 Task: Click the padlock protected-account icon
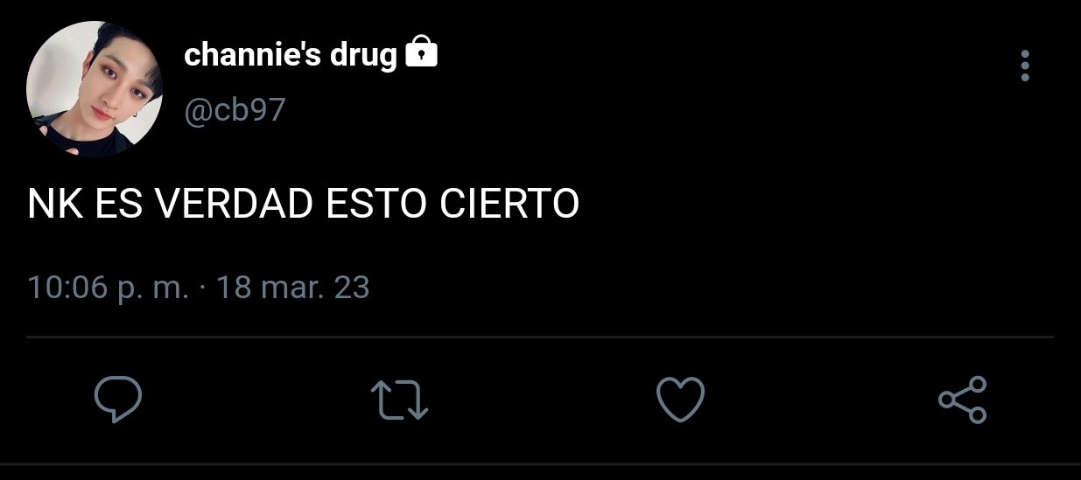click(x=421, y=53)
